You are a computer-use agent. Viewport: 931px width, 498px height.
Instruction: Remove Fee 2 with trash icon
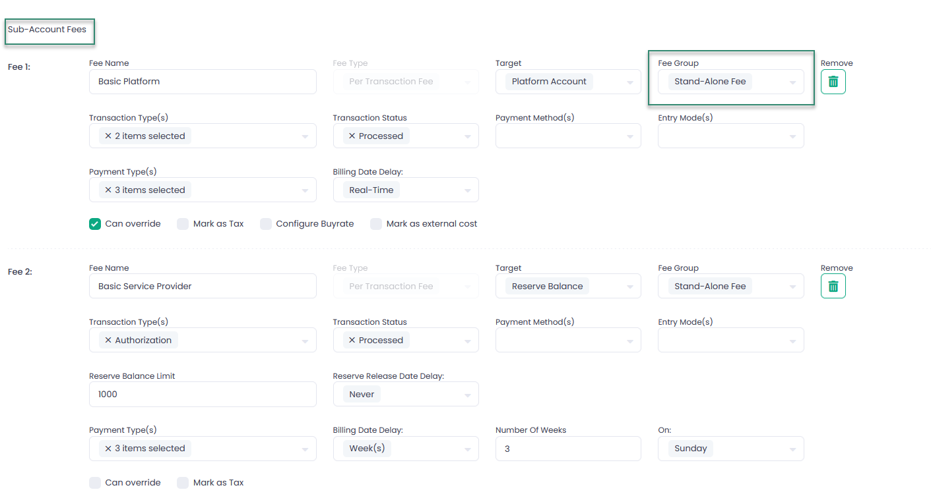[x=833, y=287]
